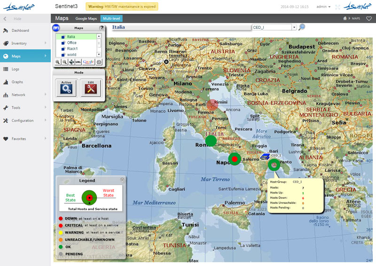Image resolution: width=376 pixels, height=266 pixels.
Task: Open Dashboard from the sidebar
Action: (20, 31)
